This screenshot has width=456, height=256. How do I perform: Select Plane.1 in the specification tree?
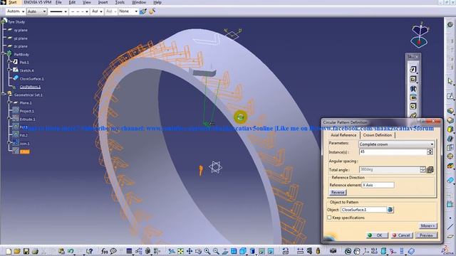coord(26,102)
